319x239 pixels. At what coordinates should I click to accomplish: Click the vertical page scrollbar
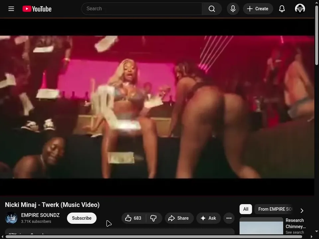coord(317,36)
